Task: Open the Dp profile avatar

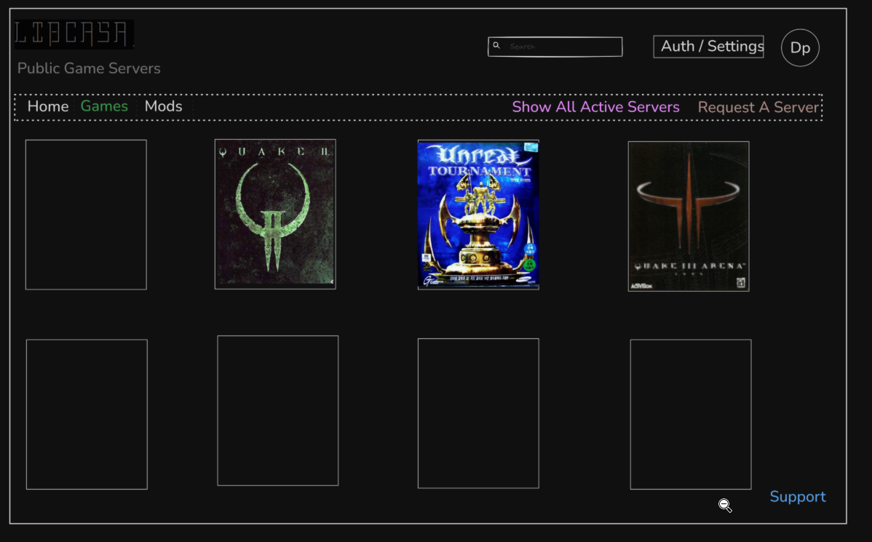Action: (x=800, y=48)
